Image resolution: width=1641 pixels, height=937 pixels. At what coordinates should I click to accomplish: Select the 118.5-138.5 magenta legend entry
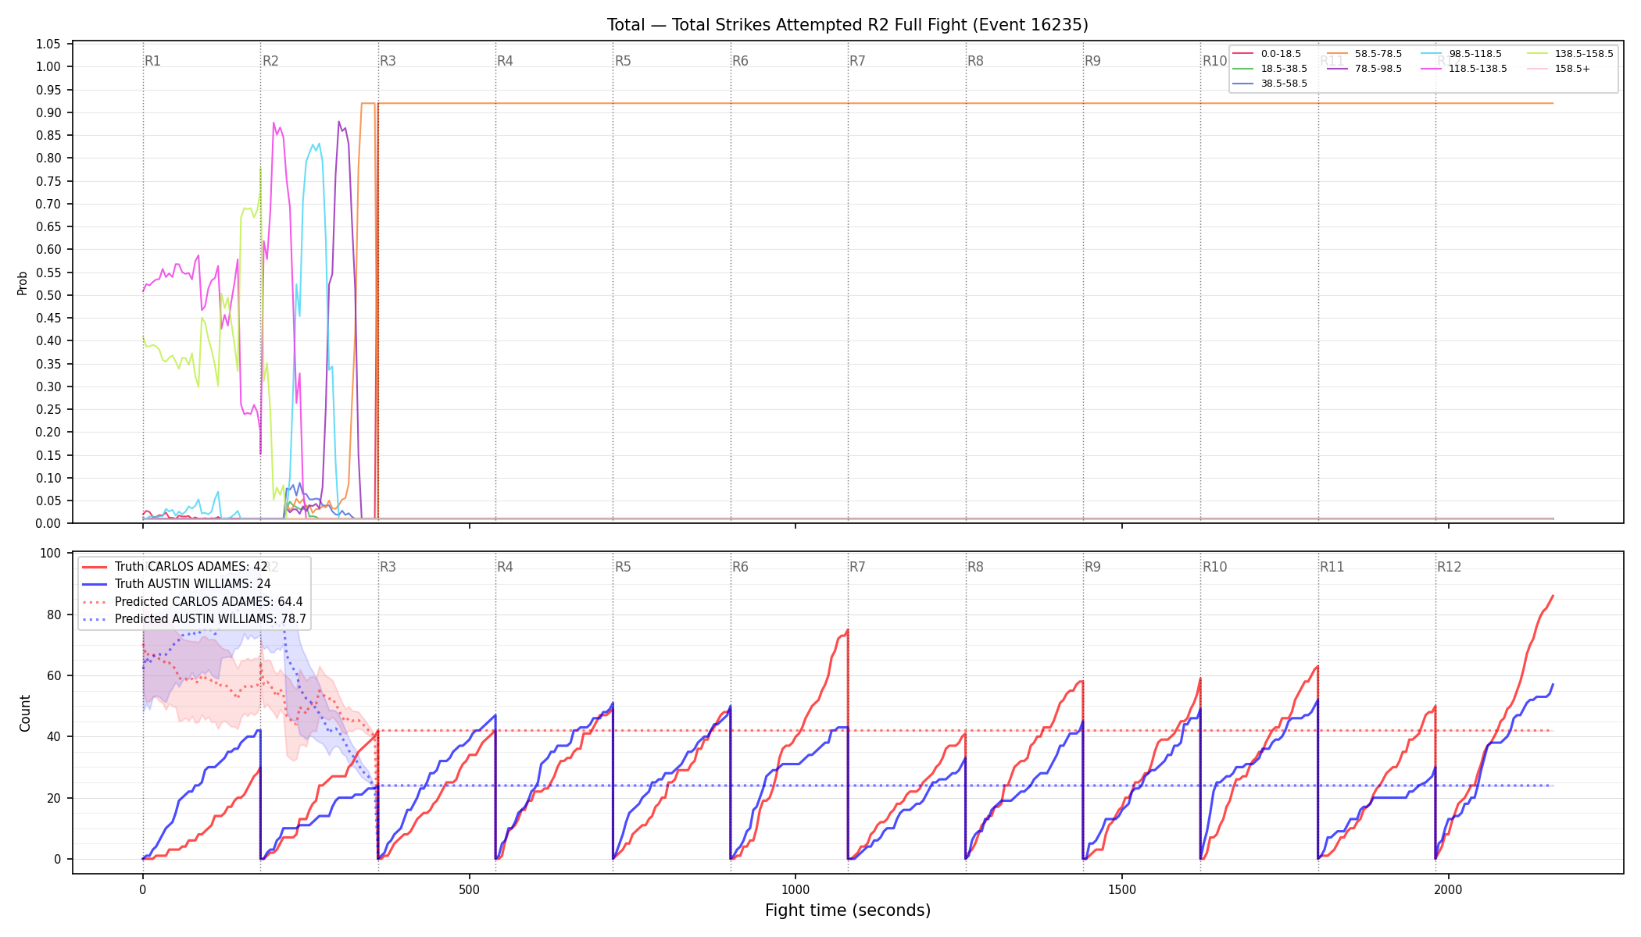click(1464, 69)
